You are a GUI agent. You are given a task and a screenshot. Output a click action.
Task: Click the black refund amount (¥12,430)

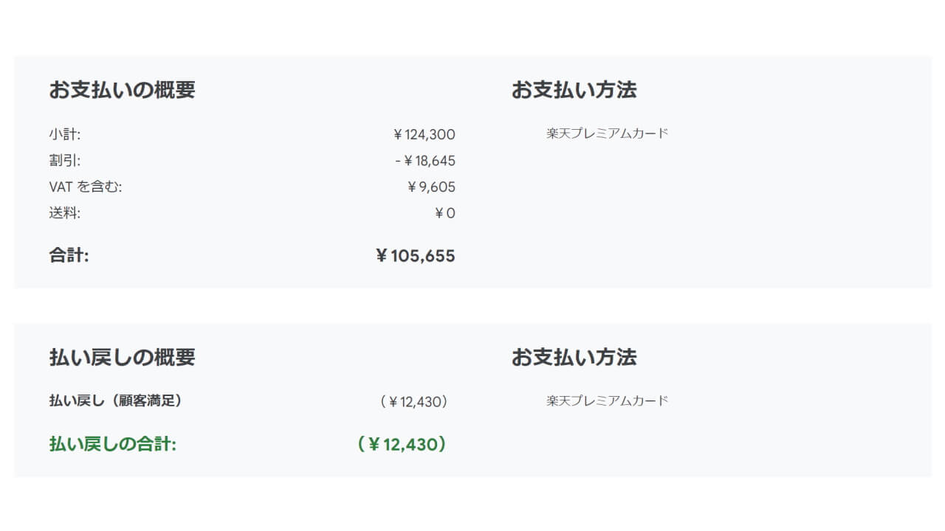(414, 402)
